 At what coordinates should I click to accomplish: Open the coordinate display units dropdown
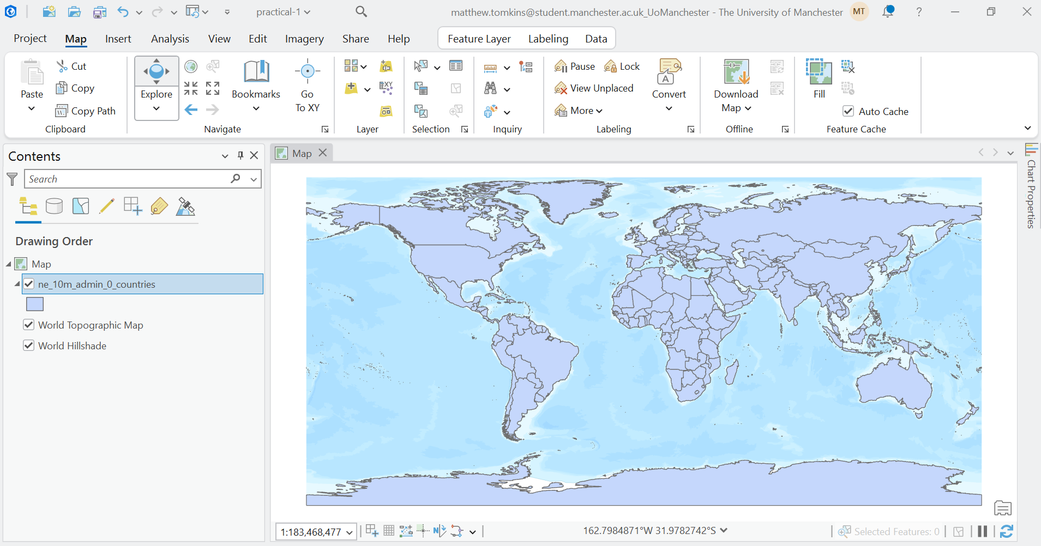pos(724,530)
